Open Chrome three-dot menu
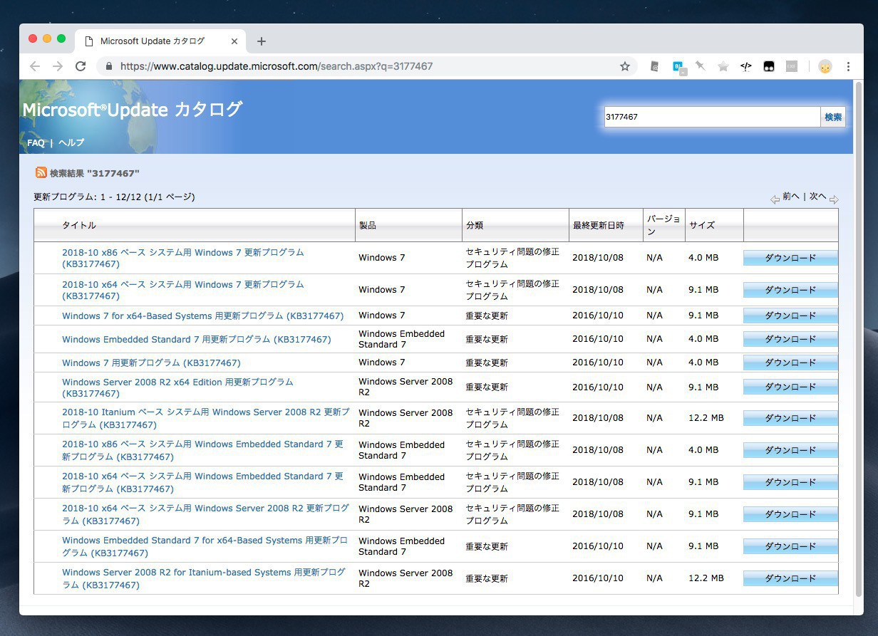This screenshot has height=636, width=878. pyautogui.click(x=848, y=66)
